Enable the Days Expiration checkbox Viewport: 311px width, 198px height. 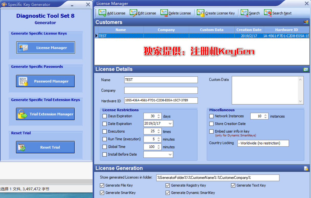click(105, 116)
